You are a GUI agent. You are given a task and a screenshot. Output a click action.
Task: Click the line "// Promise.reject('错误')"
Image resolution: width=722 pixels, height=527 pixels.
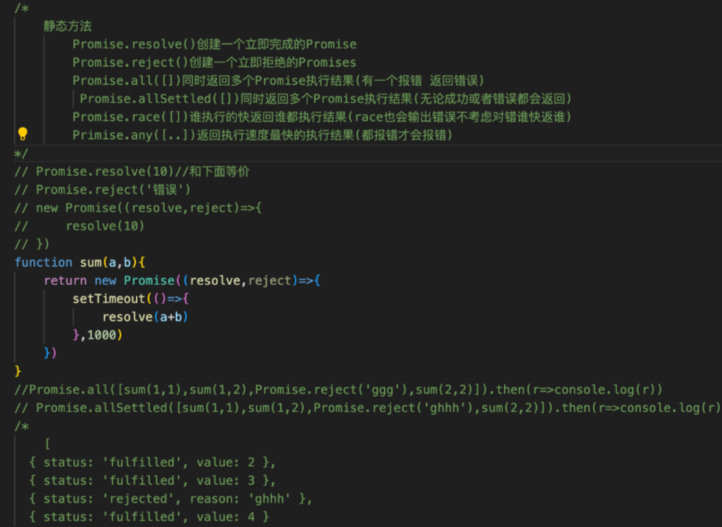103,190
